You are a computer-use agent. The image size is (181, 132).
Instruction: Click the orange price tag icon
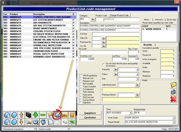[x=72, y=115]
